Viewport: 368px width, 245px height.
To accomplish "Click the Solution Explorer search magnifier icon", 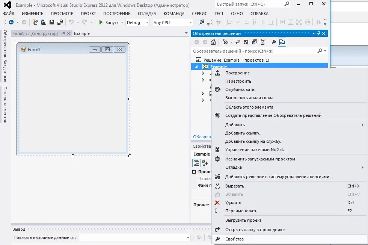I will pos(320,51).
